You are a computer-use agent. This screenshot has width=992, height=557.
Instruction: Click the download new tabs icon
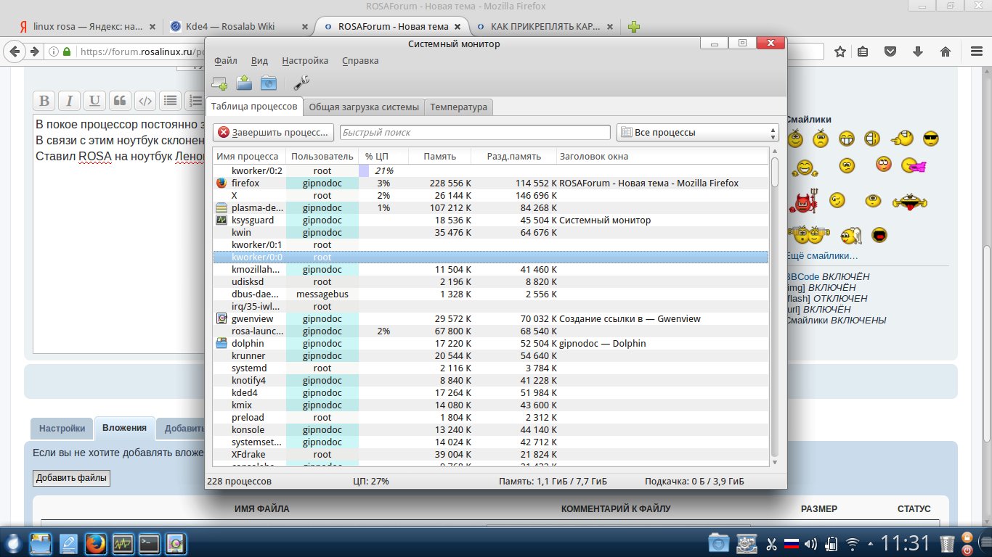[269, 83]
